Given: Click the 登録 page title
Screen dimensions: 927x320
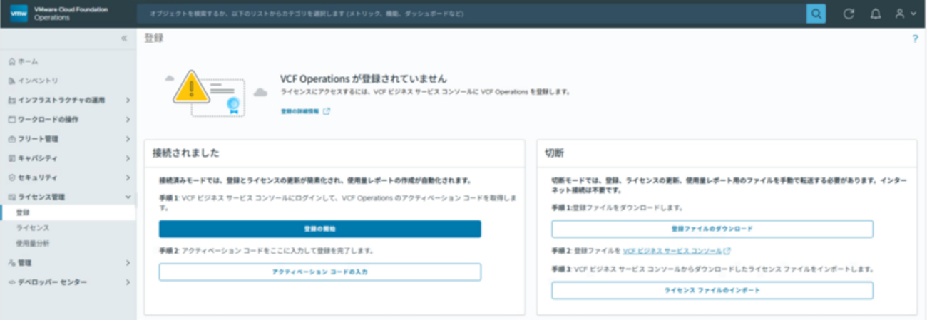Looking at the screenshot, I should point(154,38).
